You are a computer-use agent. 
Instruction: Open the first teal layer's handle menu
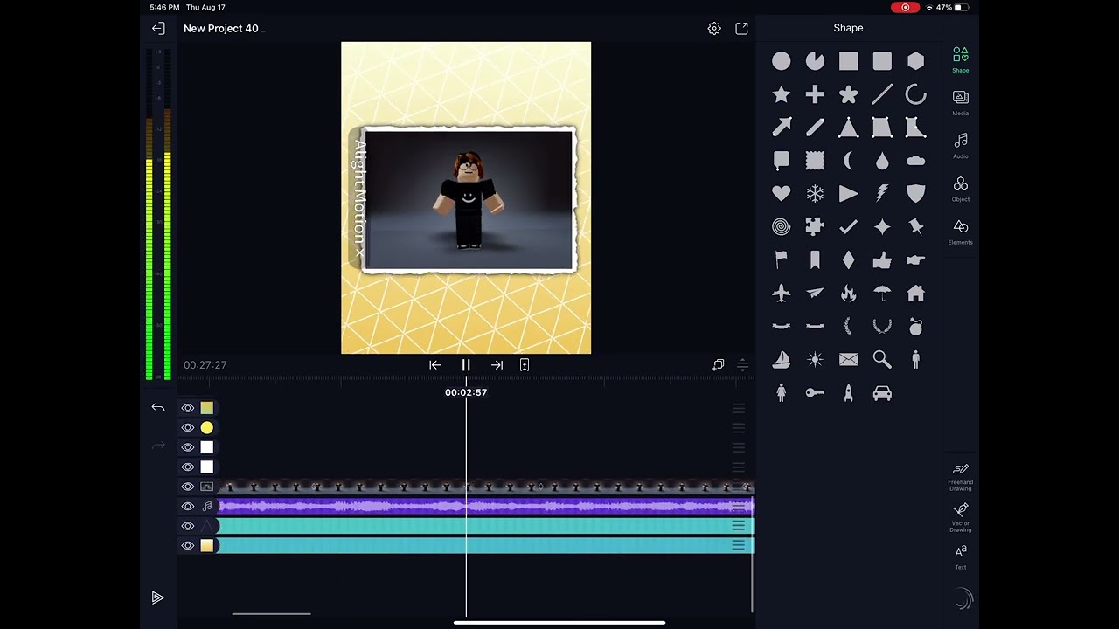[739, 526]
